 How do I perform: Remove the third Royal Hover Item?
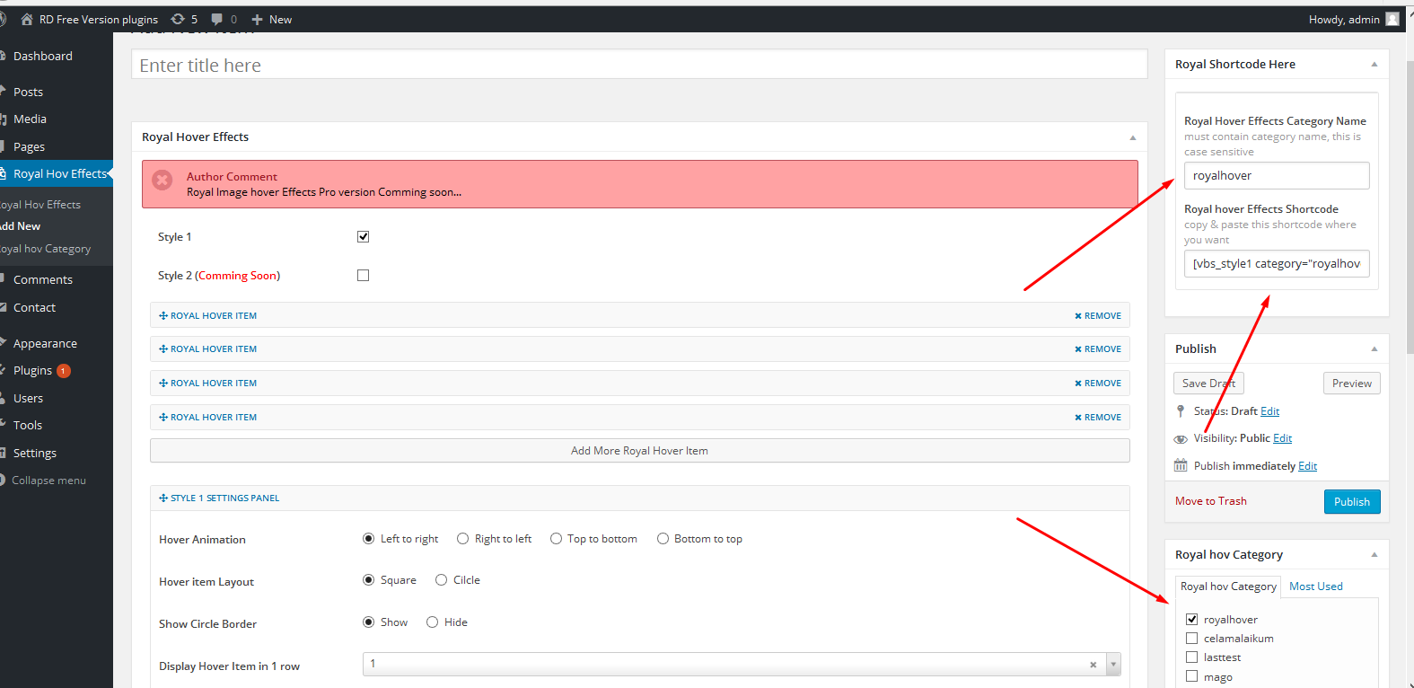pos(1098,384)
